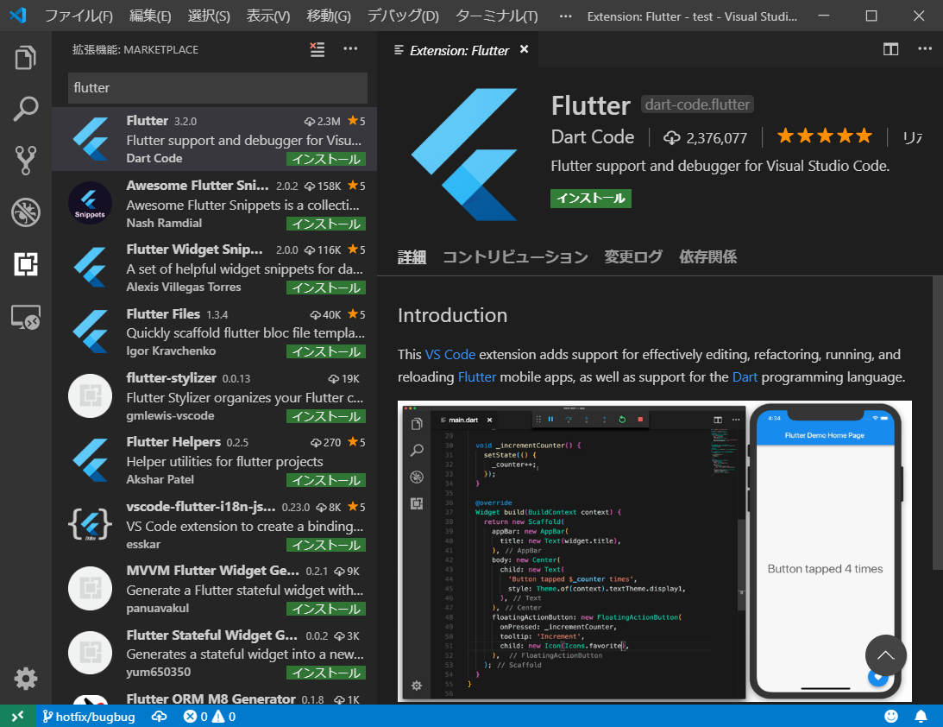This screenshot has height=727, width=943.
Task: Open notifications bell in status bar
Action: (921, 716)
